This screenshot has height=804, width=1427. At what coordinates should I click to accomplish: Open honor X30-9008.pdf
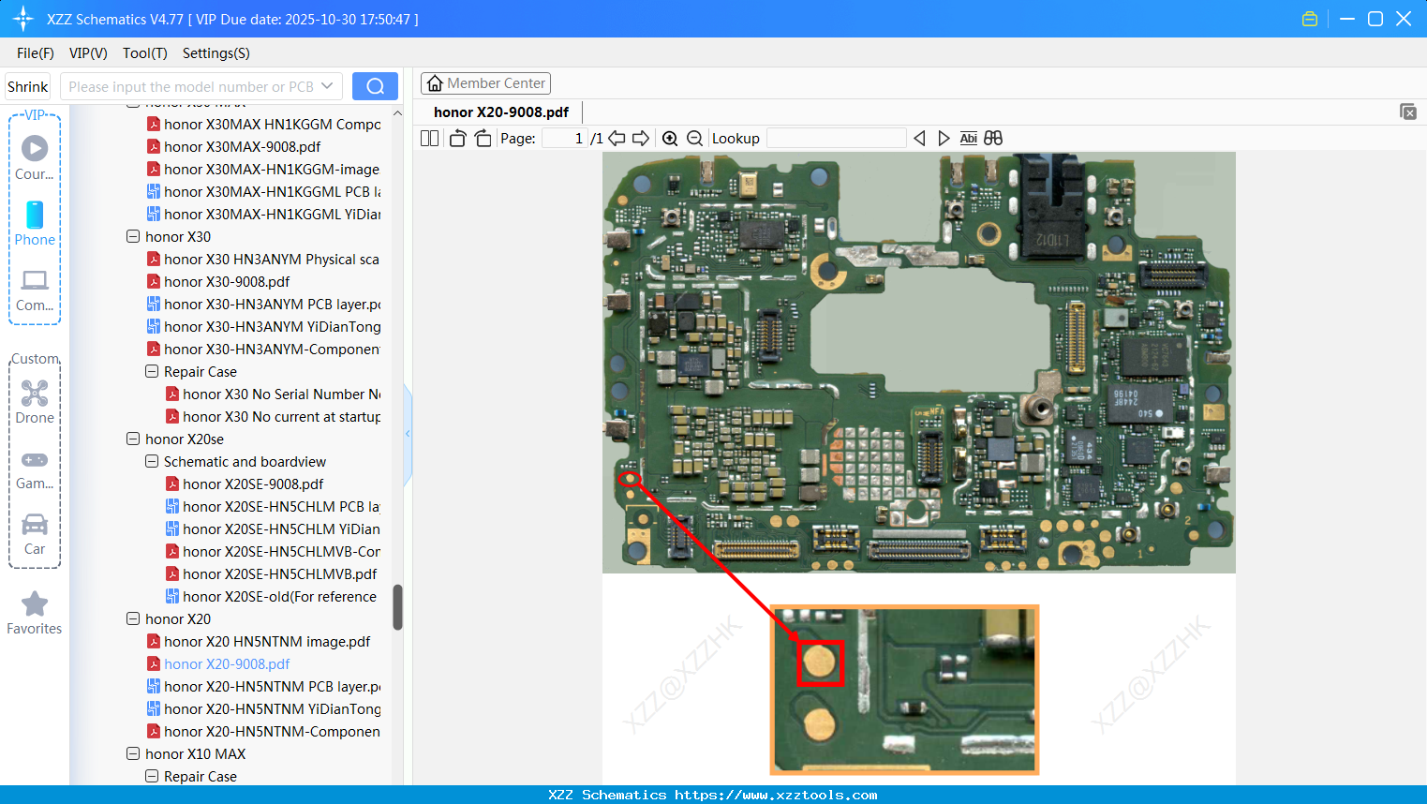coord(227,282)
